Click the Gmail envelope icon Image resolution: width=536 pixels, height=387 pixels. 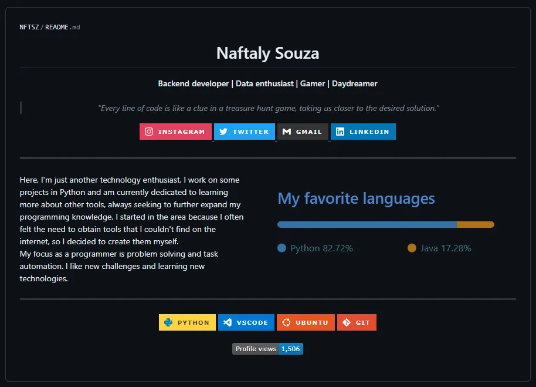click(x=287, y=131)
